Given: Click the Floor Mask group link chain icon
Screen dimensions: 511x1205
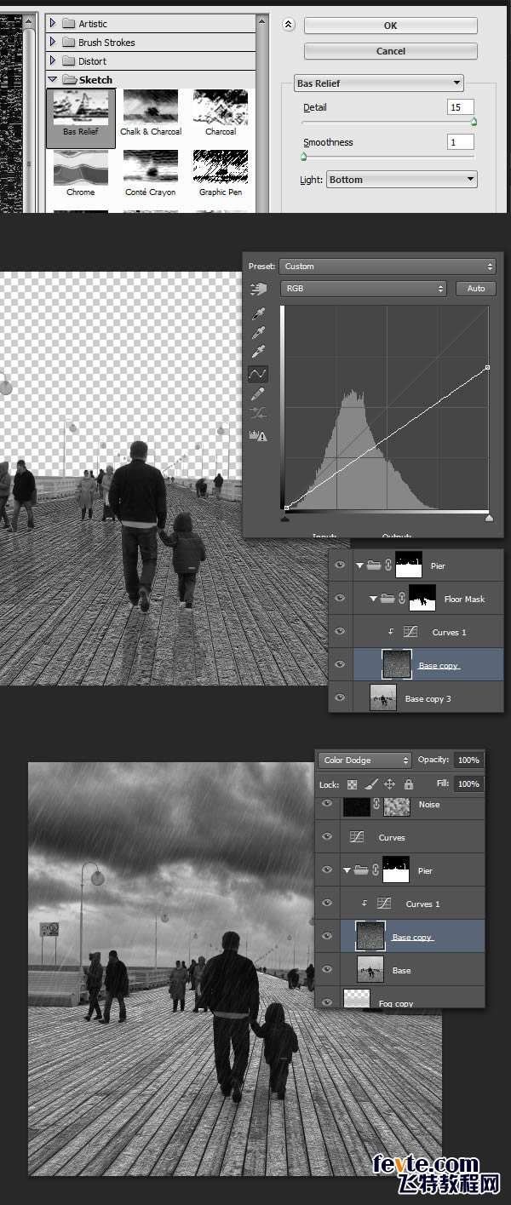Looking at the screenshot, I should point(402,599).
